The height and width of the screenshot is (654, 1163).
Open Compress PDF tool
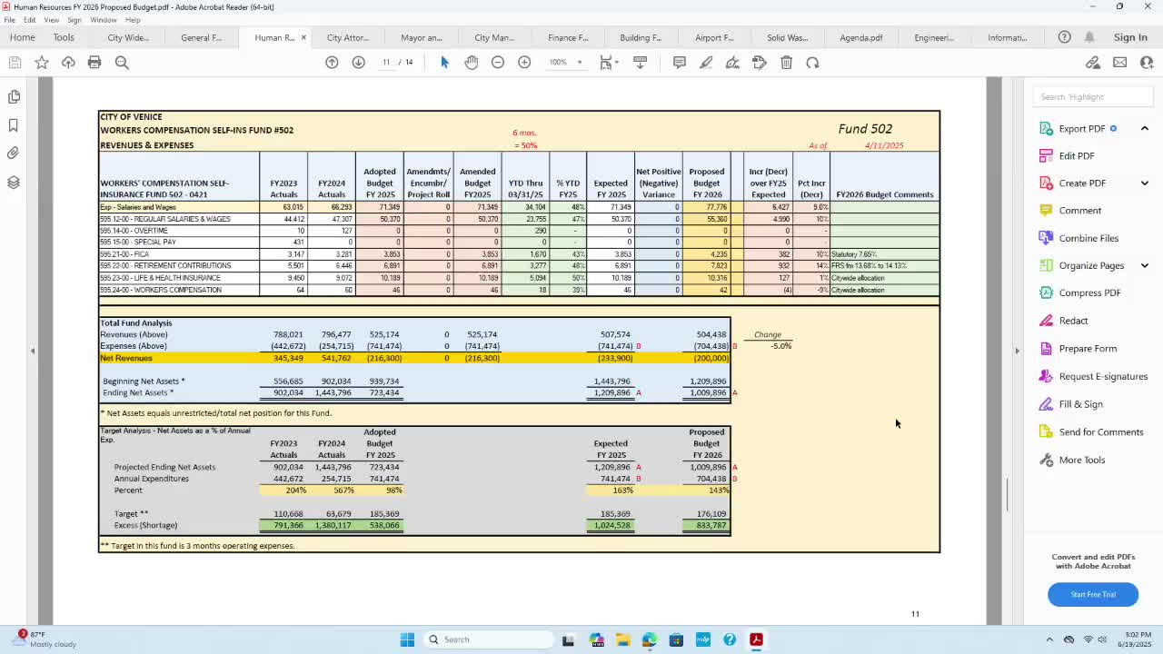(1089, 292)
